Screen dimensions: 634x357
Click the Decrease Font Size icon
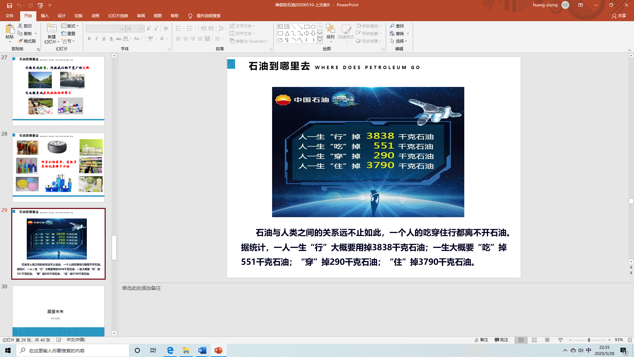[x=156, y=29]
